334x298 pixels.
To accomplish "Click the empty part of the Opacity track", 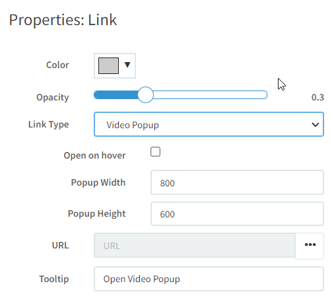I will (x=210, y=95).
